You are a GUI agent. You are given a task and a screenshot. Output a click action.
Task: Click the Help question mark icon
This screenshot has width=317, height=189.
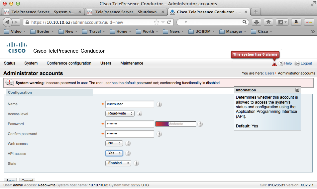tap(280, 64)
